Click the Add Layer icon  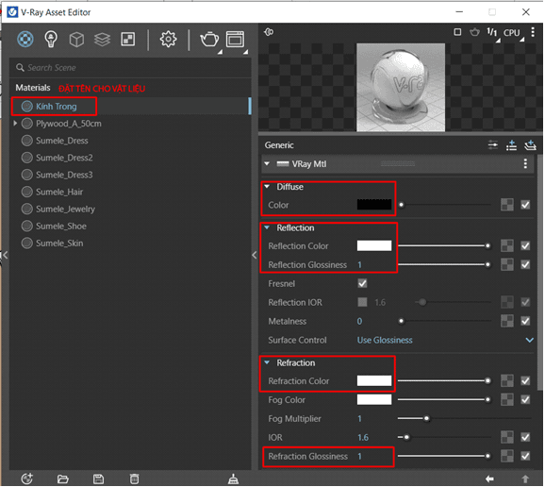tap(530, 145)
